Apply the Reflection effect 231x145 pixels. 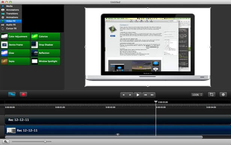point(45,53)
